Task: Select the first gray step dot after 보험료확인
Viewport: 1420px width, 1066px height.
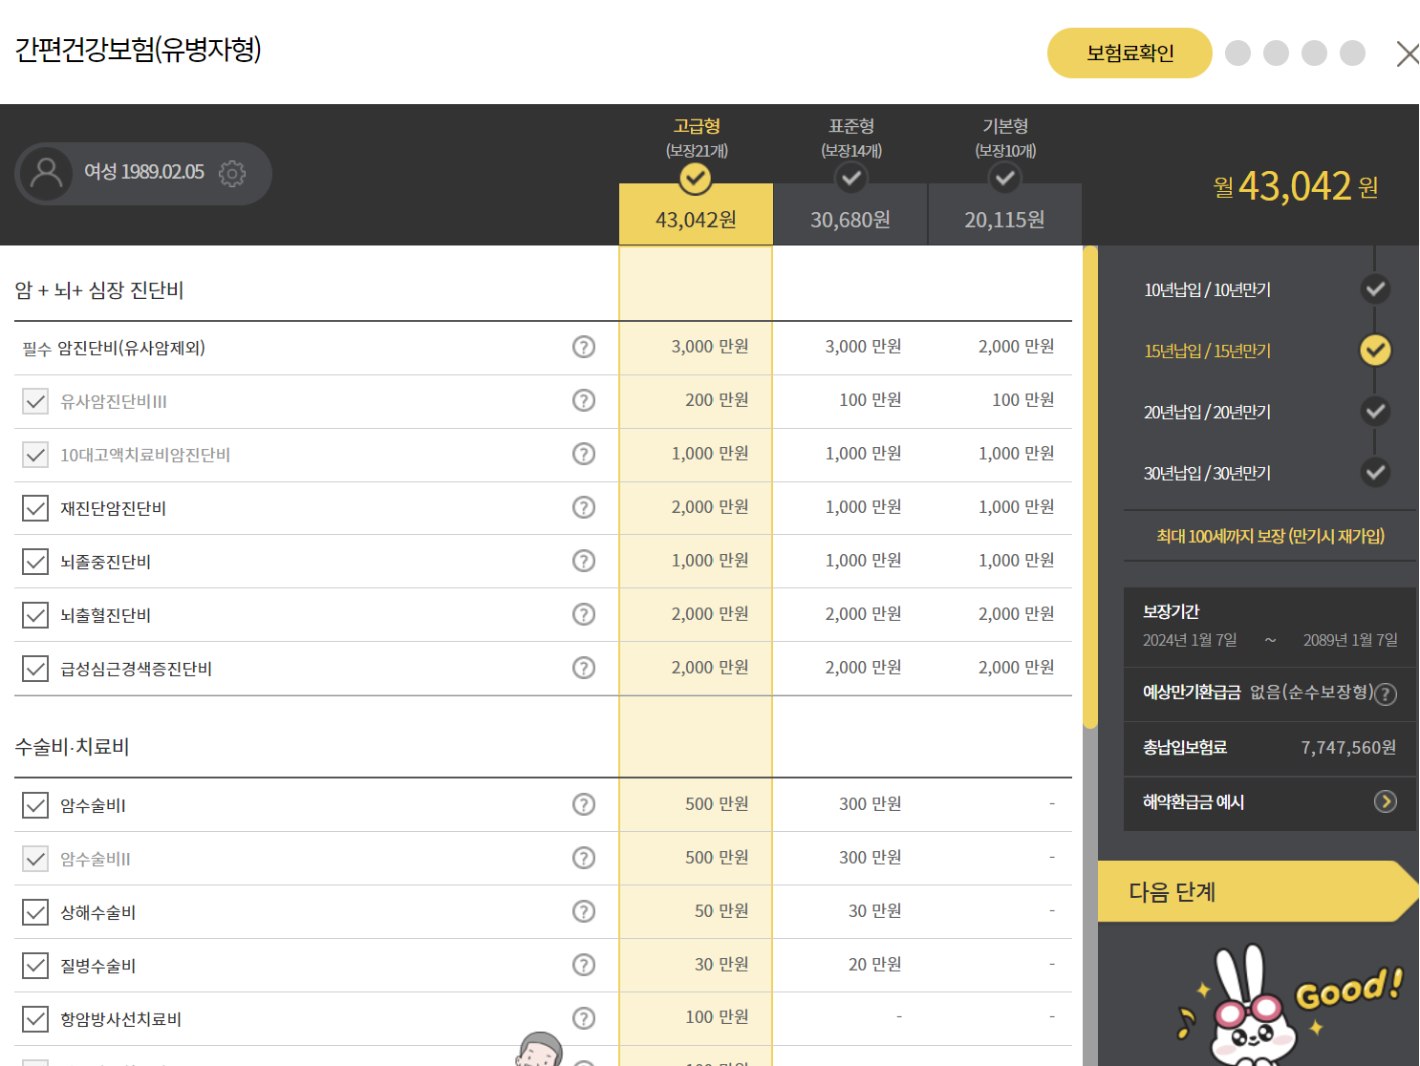Action: point(1237,53)
